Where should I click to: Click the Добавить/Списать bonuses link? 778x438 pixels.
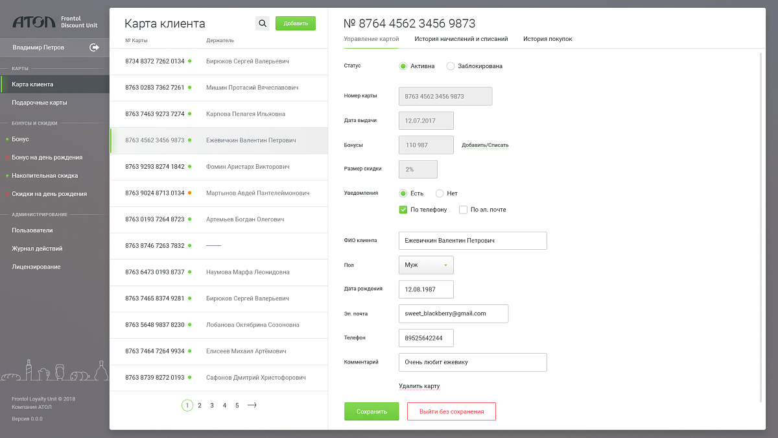(485, 145)
